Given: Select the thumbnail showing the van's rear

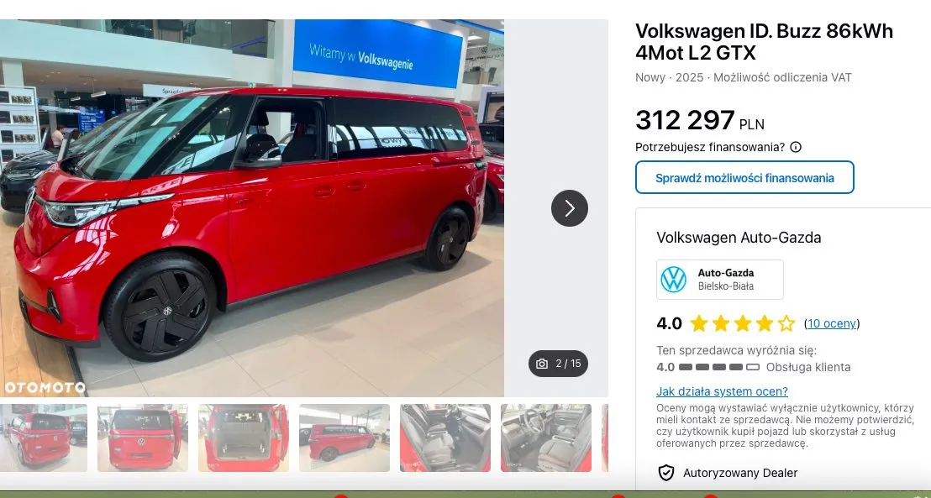Looking at the screenshot, I should tap(143, 438).
